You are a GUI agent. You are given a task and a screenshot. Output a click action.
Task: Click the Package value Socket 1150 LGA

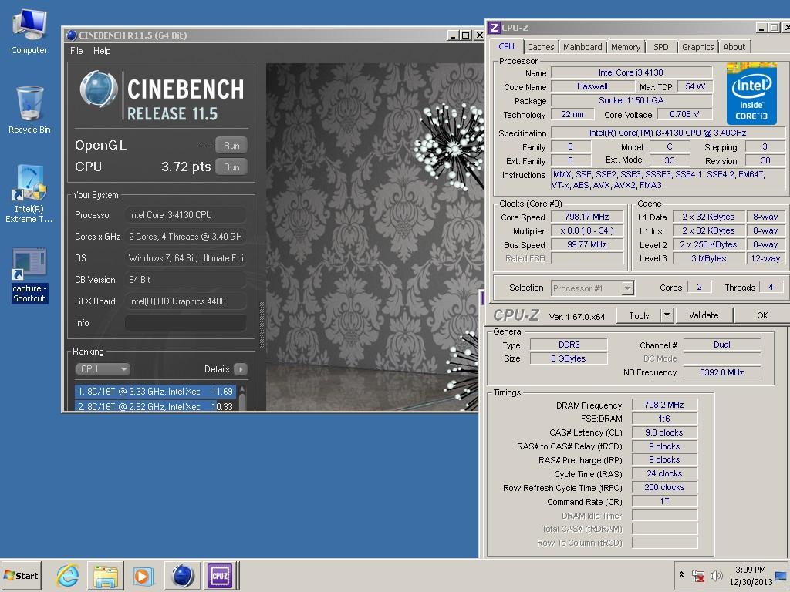(631, 100)
